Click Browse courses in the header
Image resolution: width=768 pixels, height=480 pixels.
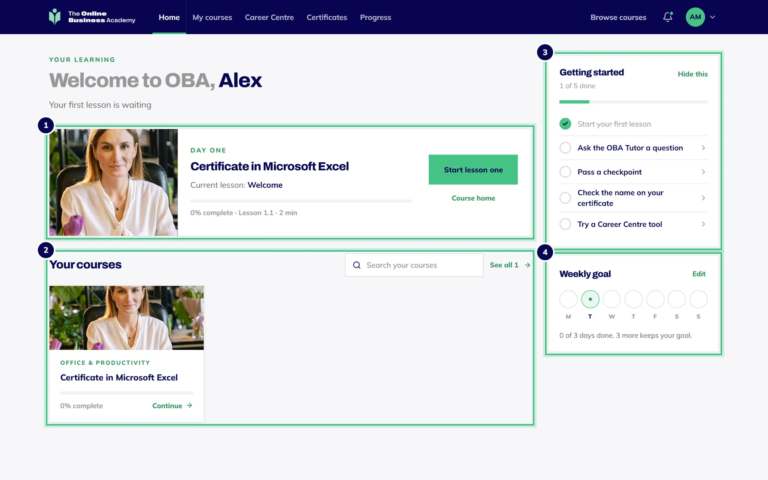(618, 17)
